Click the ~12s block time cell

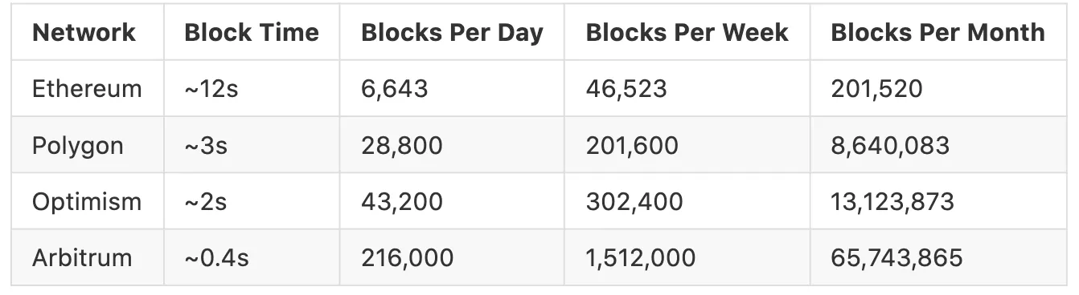click(211, 88)
